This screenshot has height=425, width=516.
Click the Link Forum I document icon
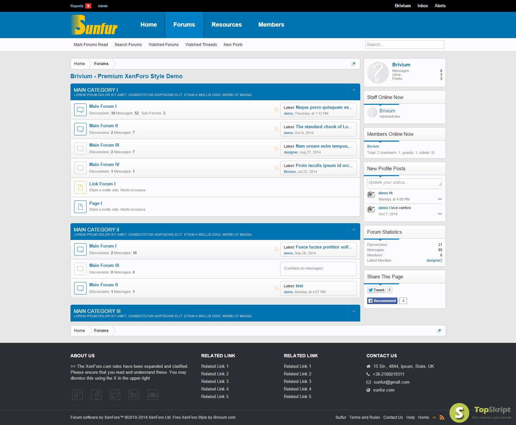click(x=80, y=187)
